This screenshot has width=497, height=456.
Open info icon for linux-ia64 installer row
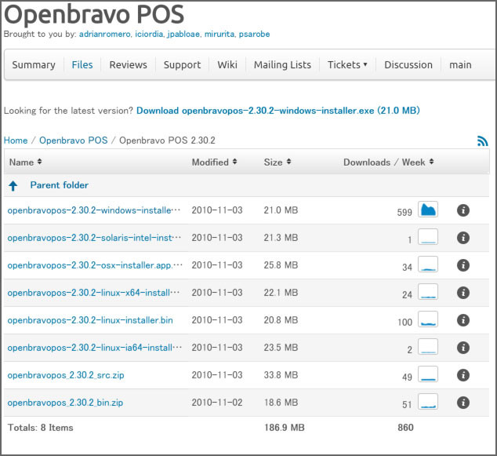[x=463, y=348]
